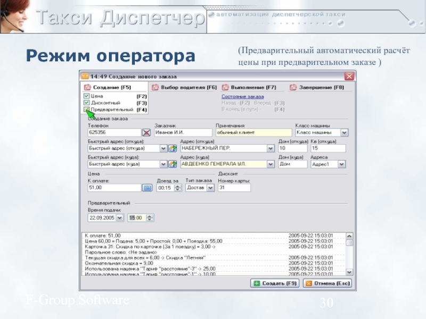Viewport: 426px width, 319px height.
Task: Click log scrollbar down arrow
Action: [x=349, y=272]
